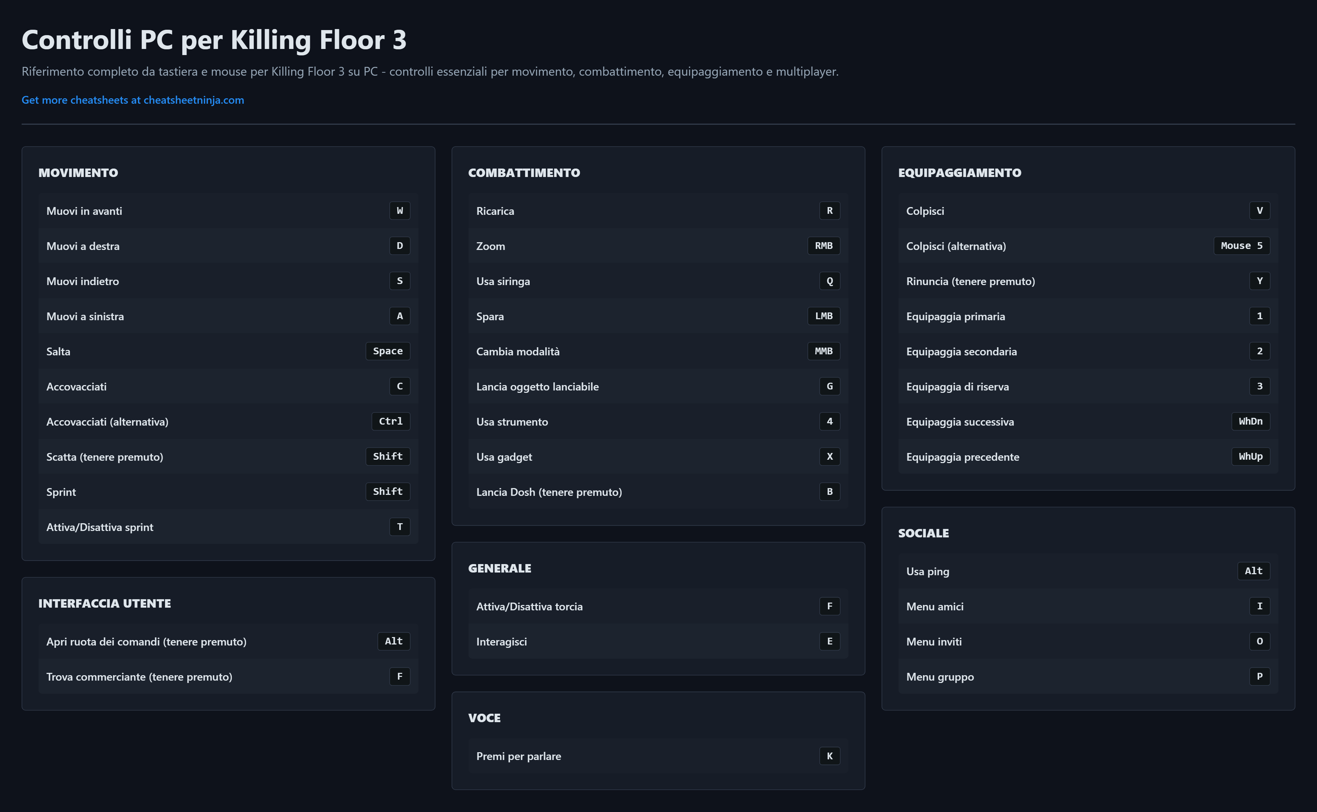Image resolution: width=1317 pixels, height=812 pixels.
Task: Select the EQUIPAGGIAMENTO section heading
Action: point(959,173)
